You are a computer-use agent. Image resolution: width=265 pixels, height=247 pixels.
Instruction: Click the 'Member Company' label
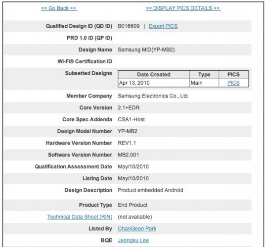tap(89, 96)
